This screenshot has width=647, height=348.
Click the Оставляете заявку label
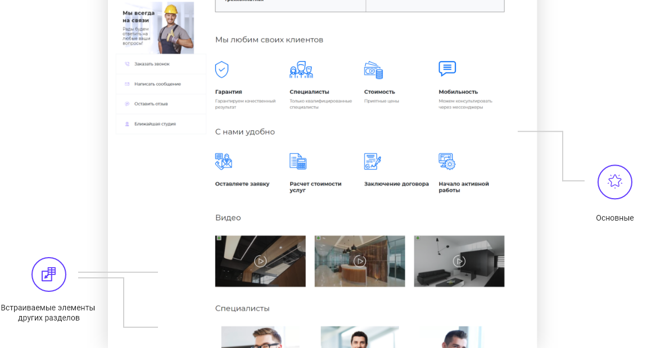[242, 184]
